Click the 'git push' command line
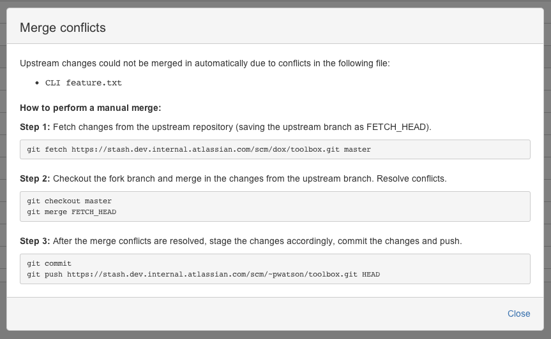 click(203, 274)
